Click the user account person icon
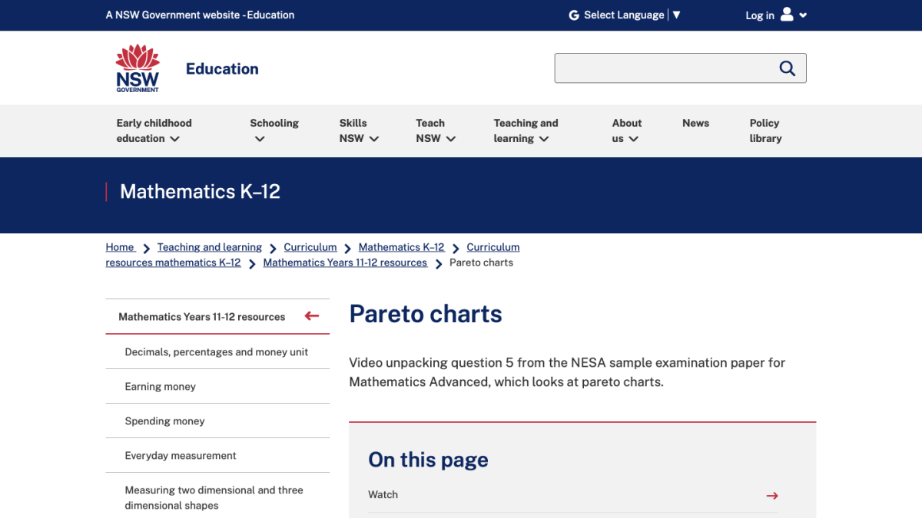922x518 pixels. coord(786,15)
